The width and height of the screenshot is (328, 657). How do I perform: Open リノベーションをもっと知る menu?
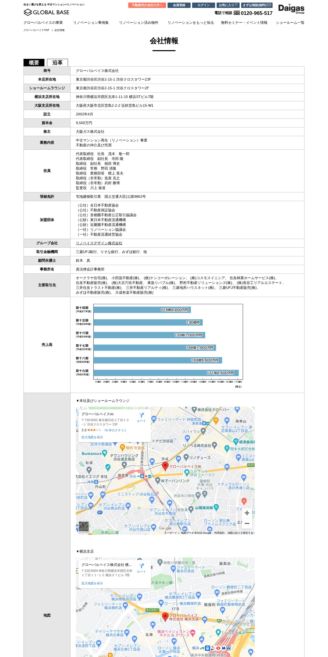191,23
